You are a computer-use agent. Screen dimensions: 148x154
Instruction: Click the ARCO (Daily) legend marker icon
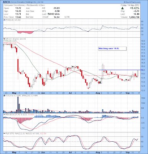tap(4, 39)
